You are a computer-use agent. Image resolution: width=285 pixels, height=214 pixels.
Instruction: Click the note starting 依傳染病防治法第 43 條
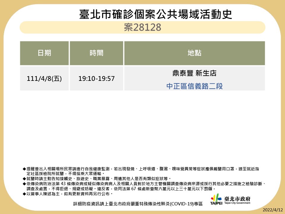point(145,186)
